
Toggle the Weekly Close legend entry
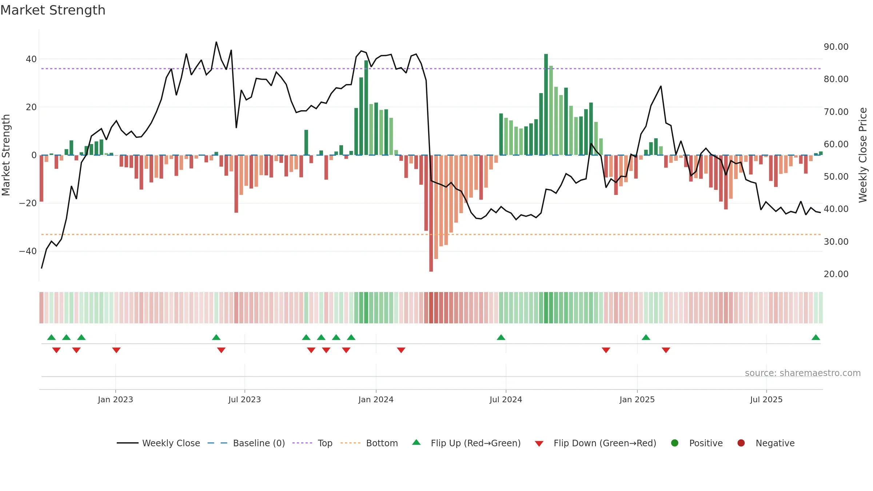pyautogui.click(x=159, y=443)
